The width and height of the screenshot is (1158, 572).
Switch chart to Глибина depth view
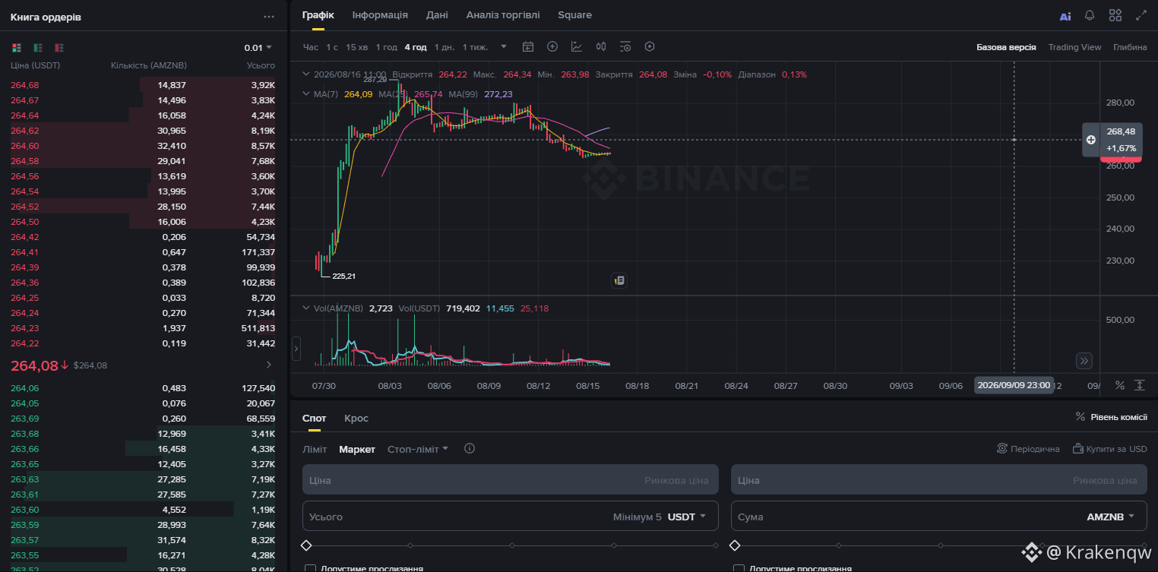coord(1130,47)
